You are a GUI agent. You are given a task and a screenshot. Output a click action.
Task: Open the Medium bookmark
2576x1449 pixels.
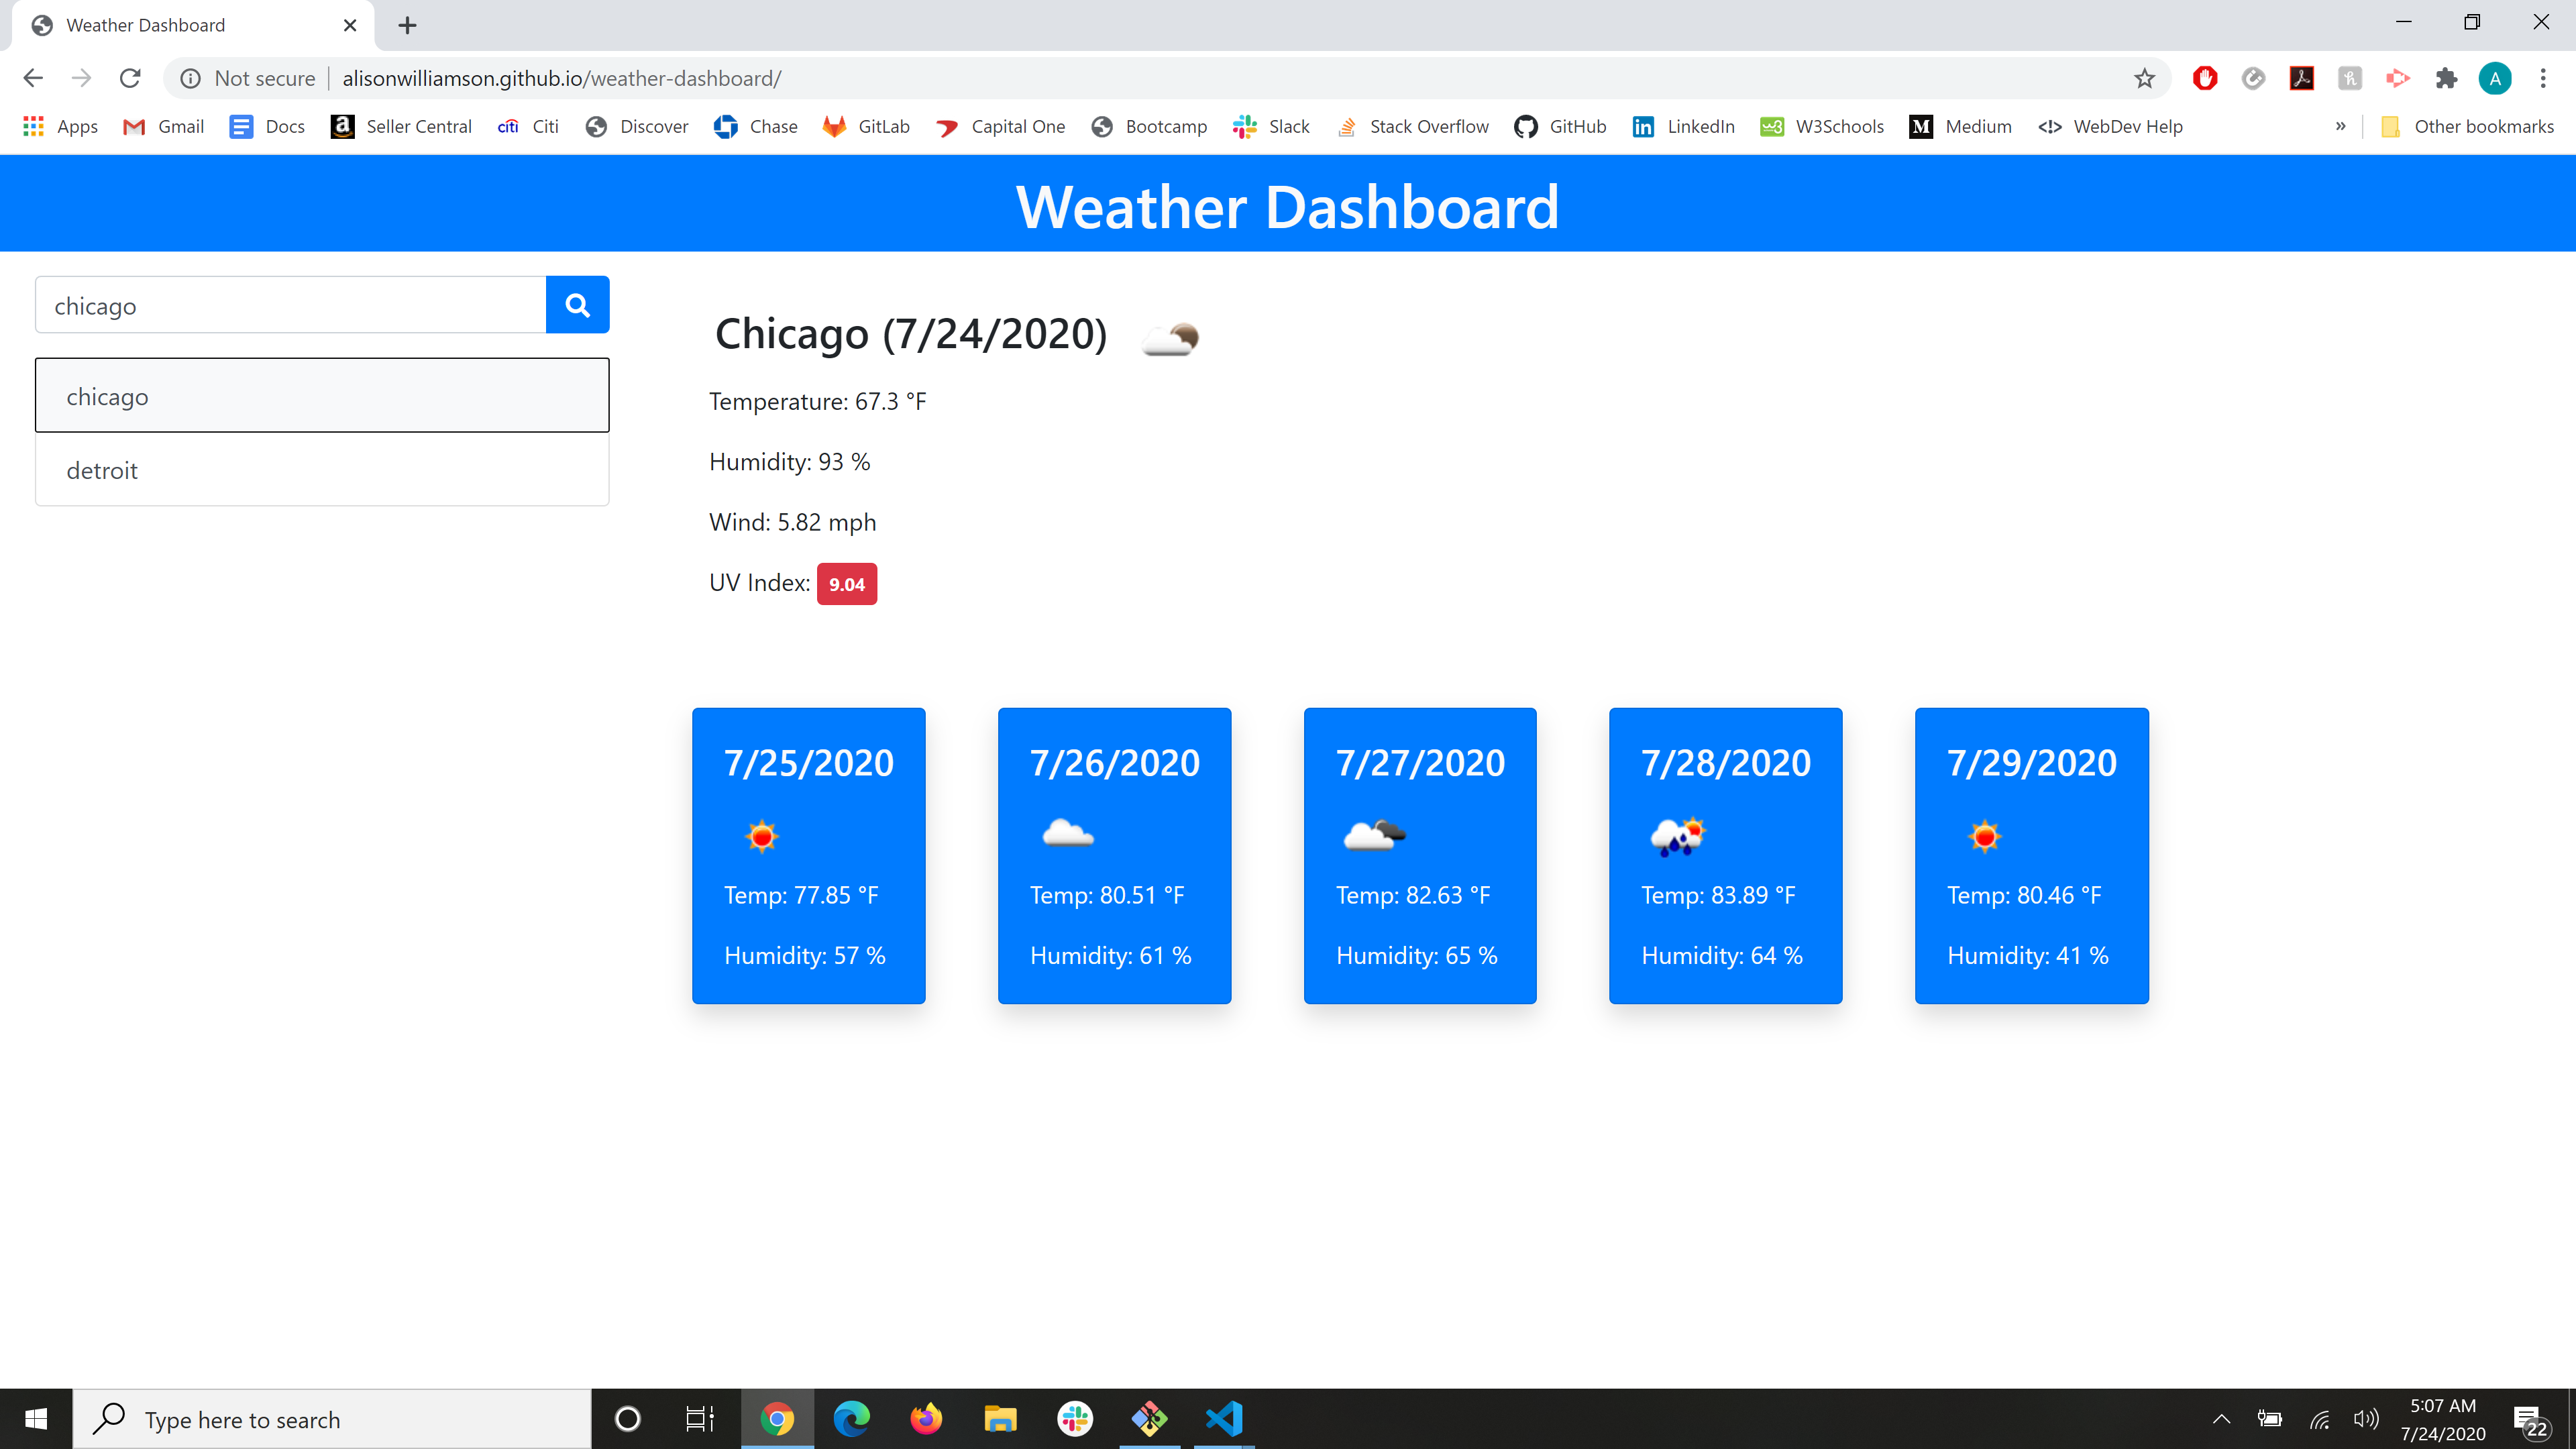(x=1960, y=126)
